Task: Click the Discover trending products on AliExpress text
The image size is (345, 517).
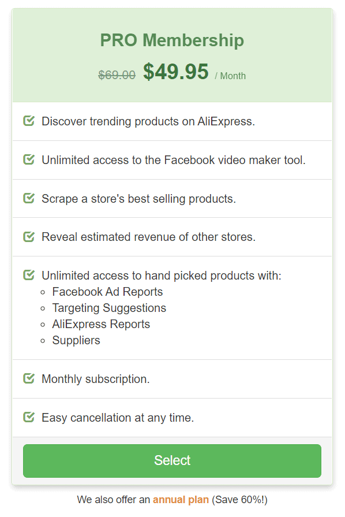Action: click(148, 121)
